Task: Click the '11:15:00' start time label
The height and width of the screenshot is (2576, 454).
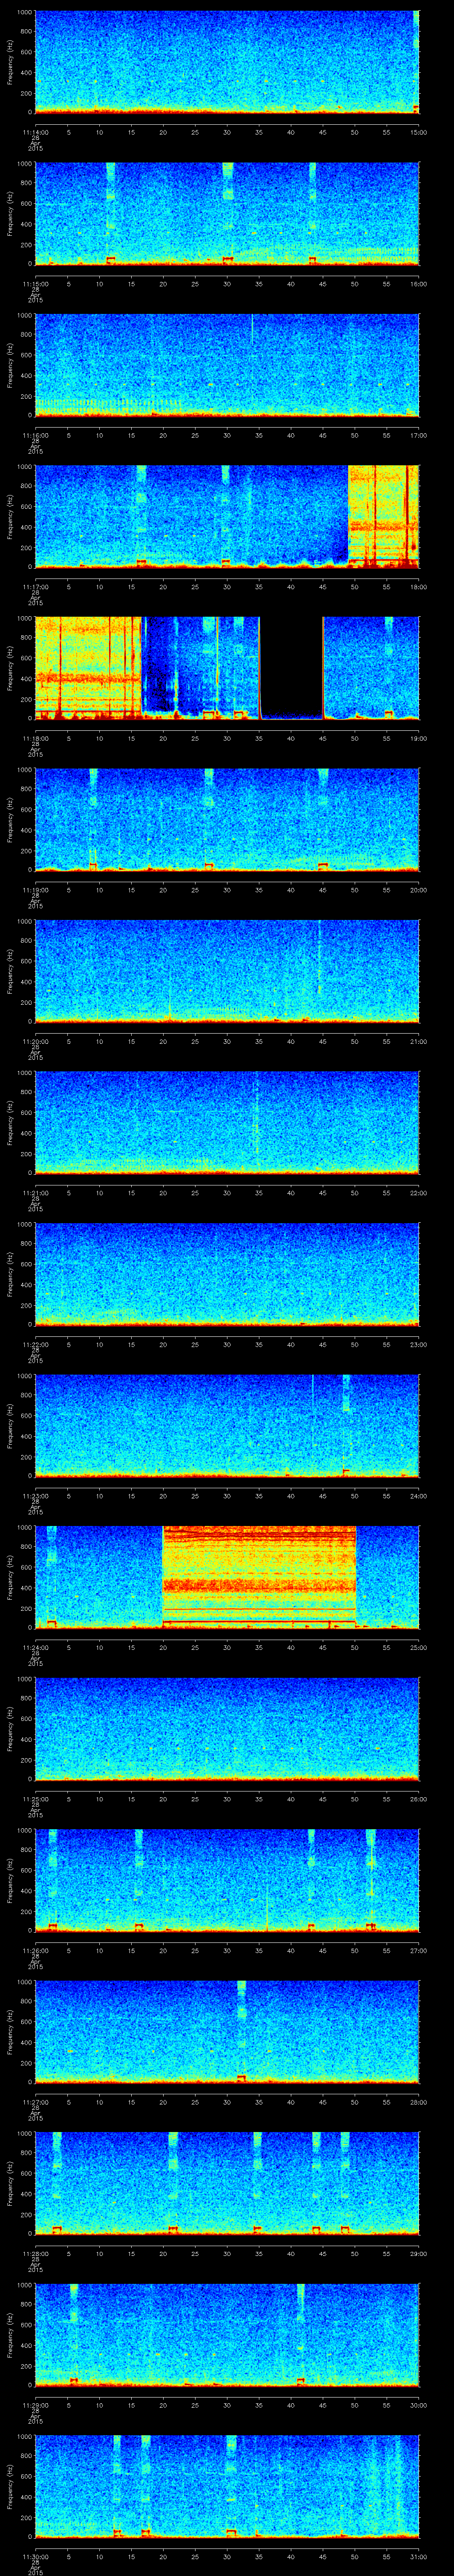Action: pos(35,284)
